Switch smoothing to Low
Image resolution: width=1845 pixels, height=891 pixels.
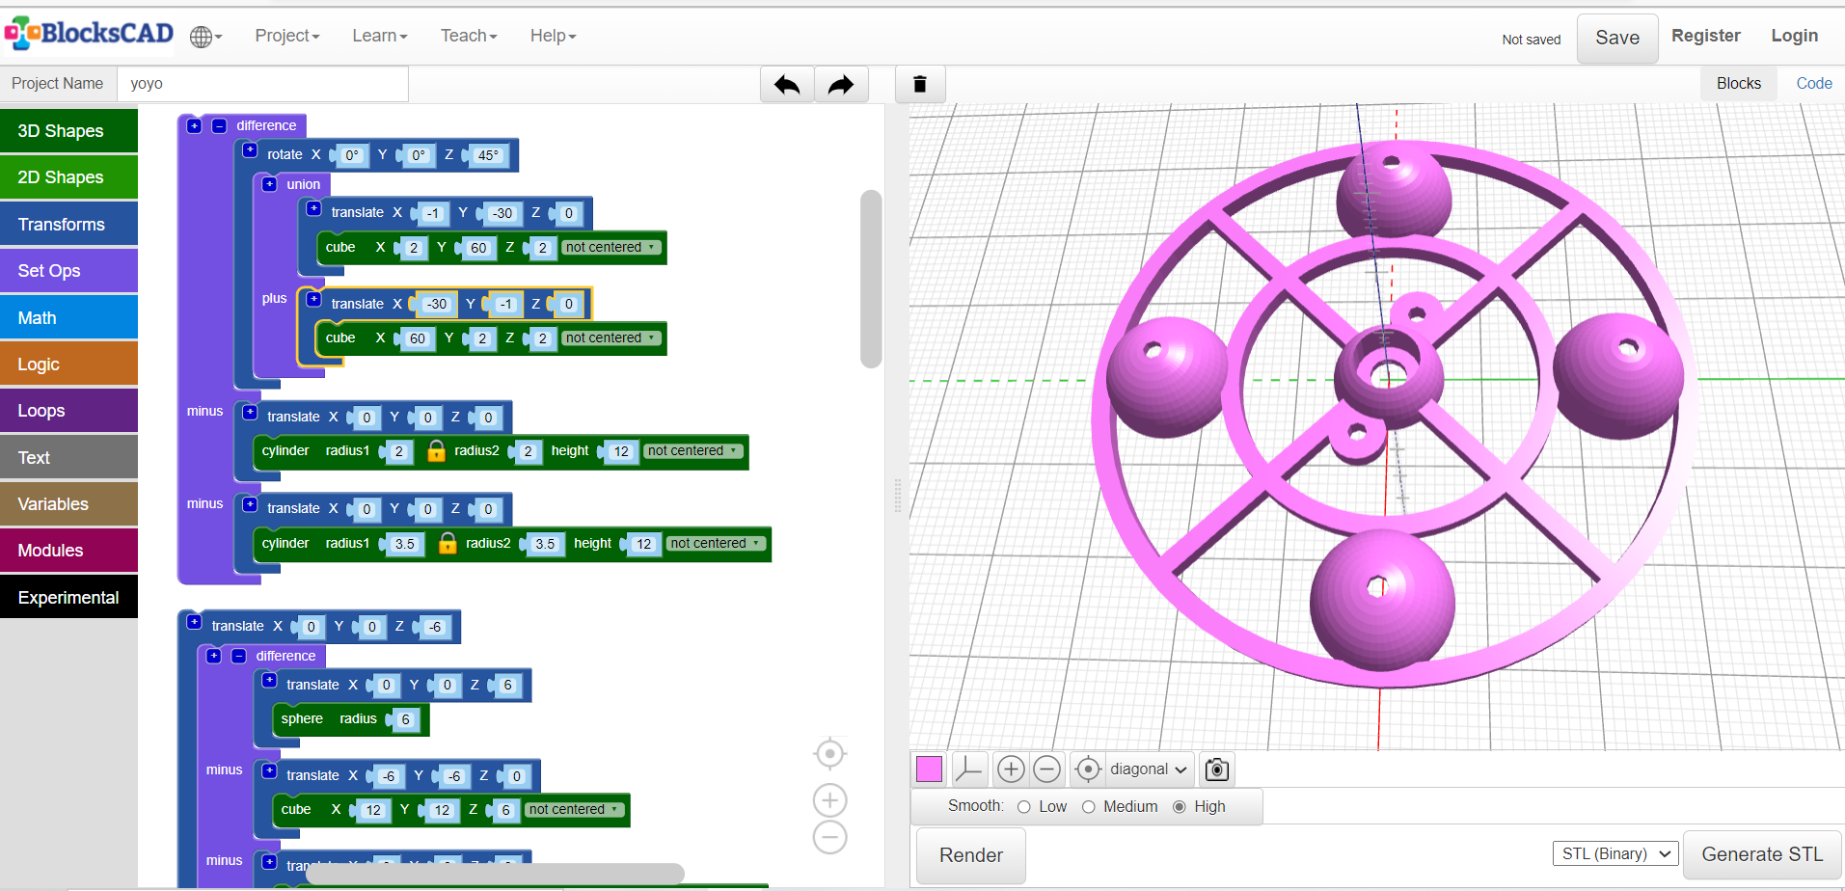(1022, 807)
